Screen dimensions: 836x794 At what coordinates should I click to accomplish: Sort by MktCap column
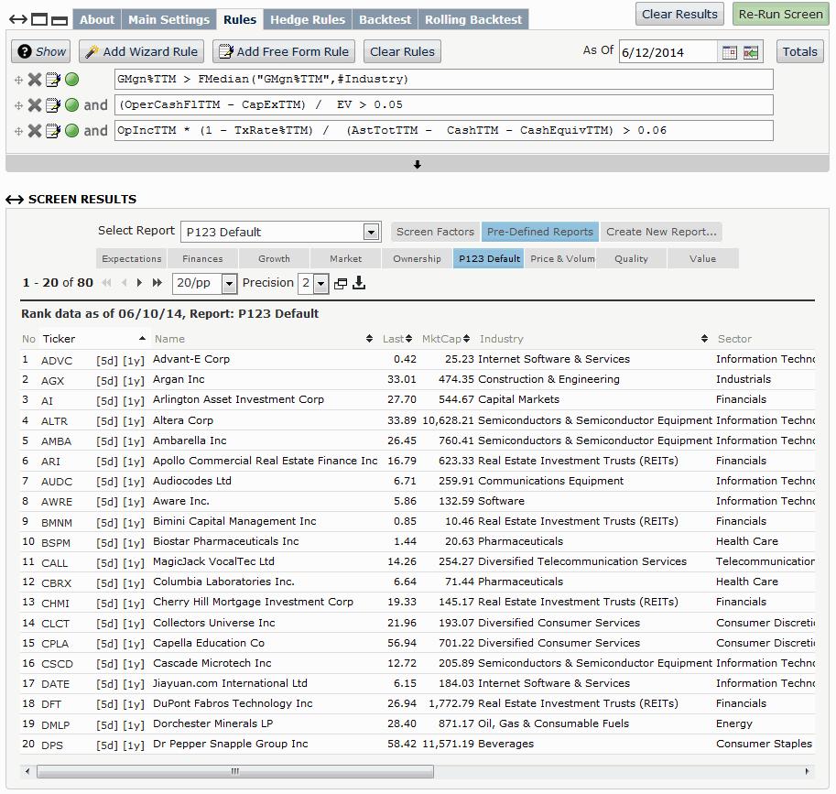tap(466, 339)
